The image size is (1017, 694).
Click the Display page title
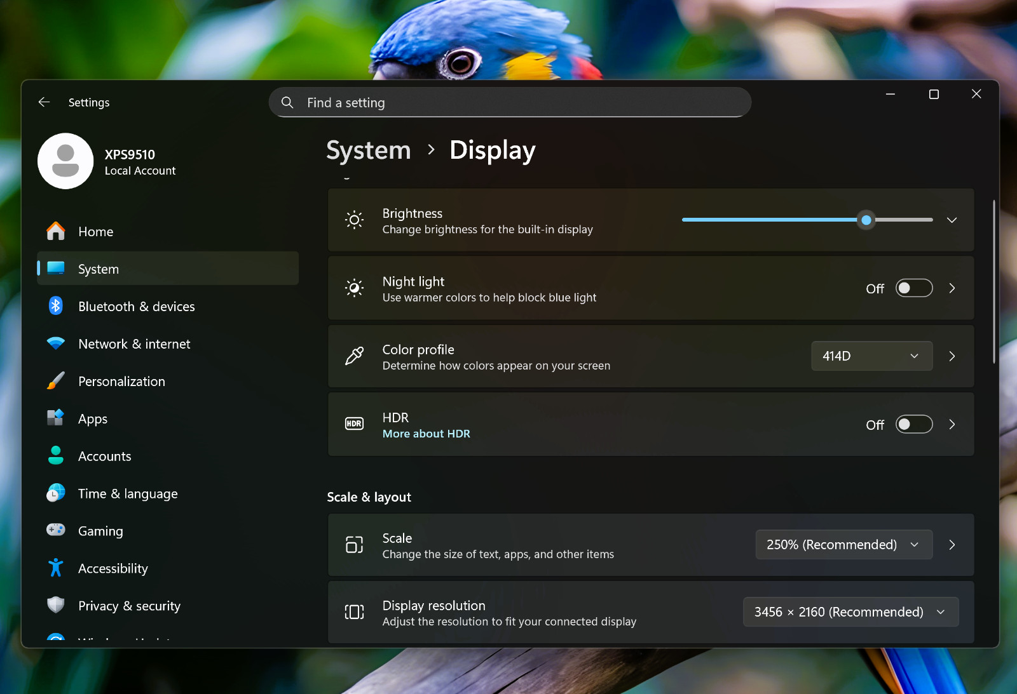coord(493,150)
